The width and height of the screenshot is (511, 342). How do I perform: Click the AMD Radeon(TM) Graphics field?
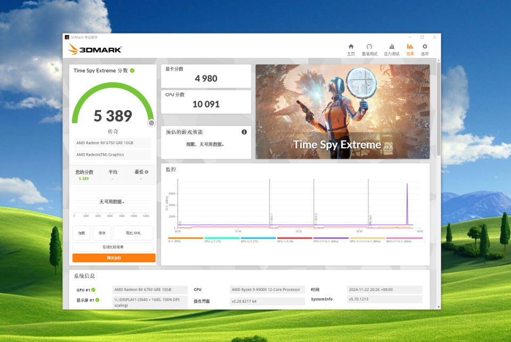[x=113, y=154]
